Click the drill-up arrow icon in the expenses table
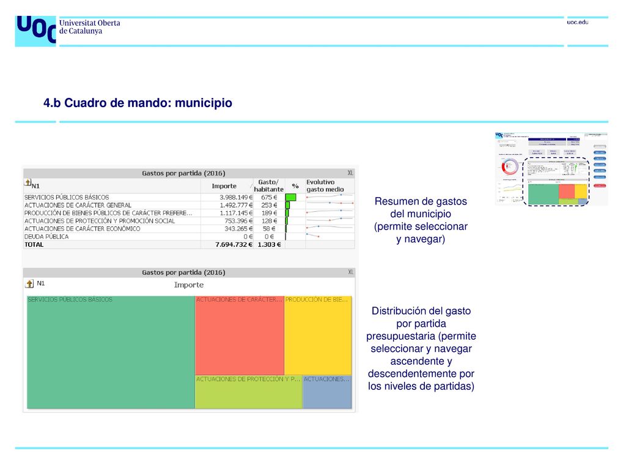This screenshot has width=626, height=470. tap(28, 182)
